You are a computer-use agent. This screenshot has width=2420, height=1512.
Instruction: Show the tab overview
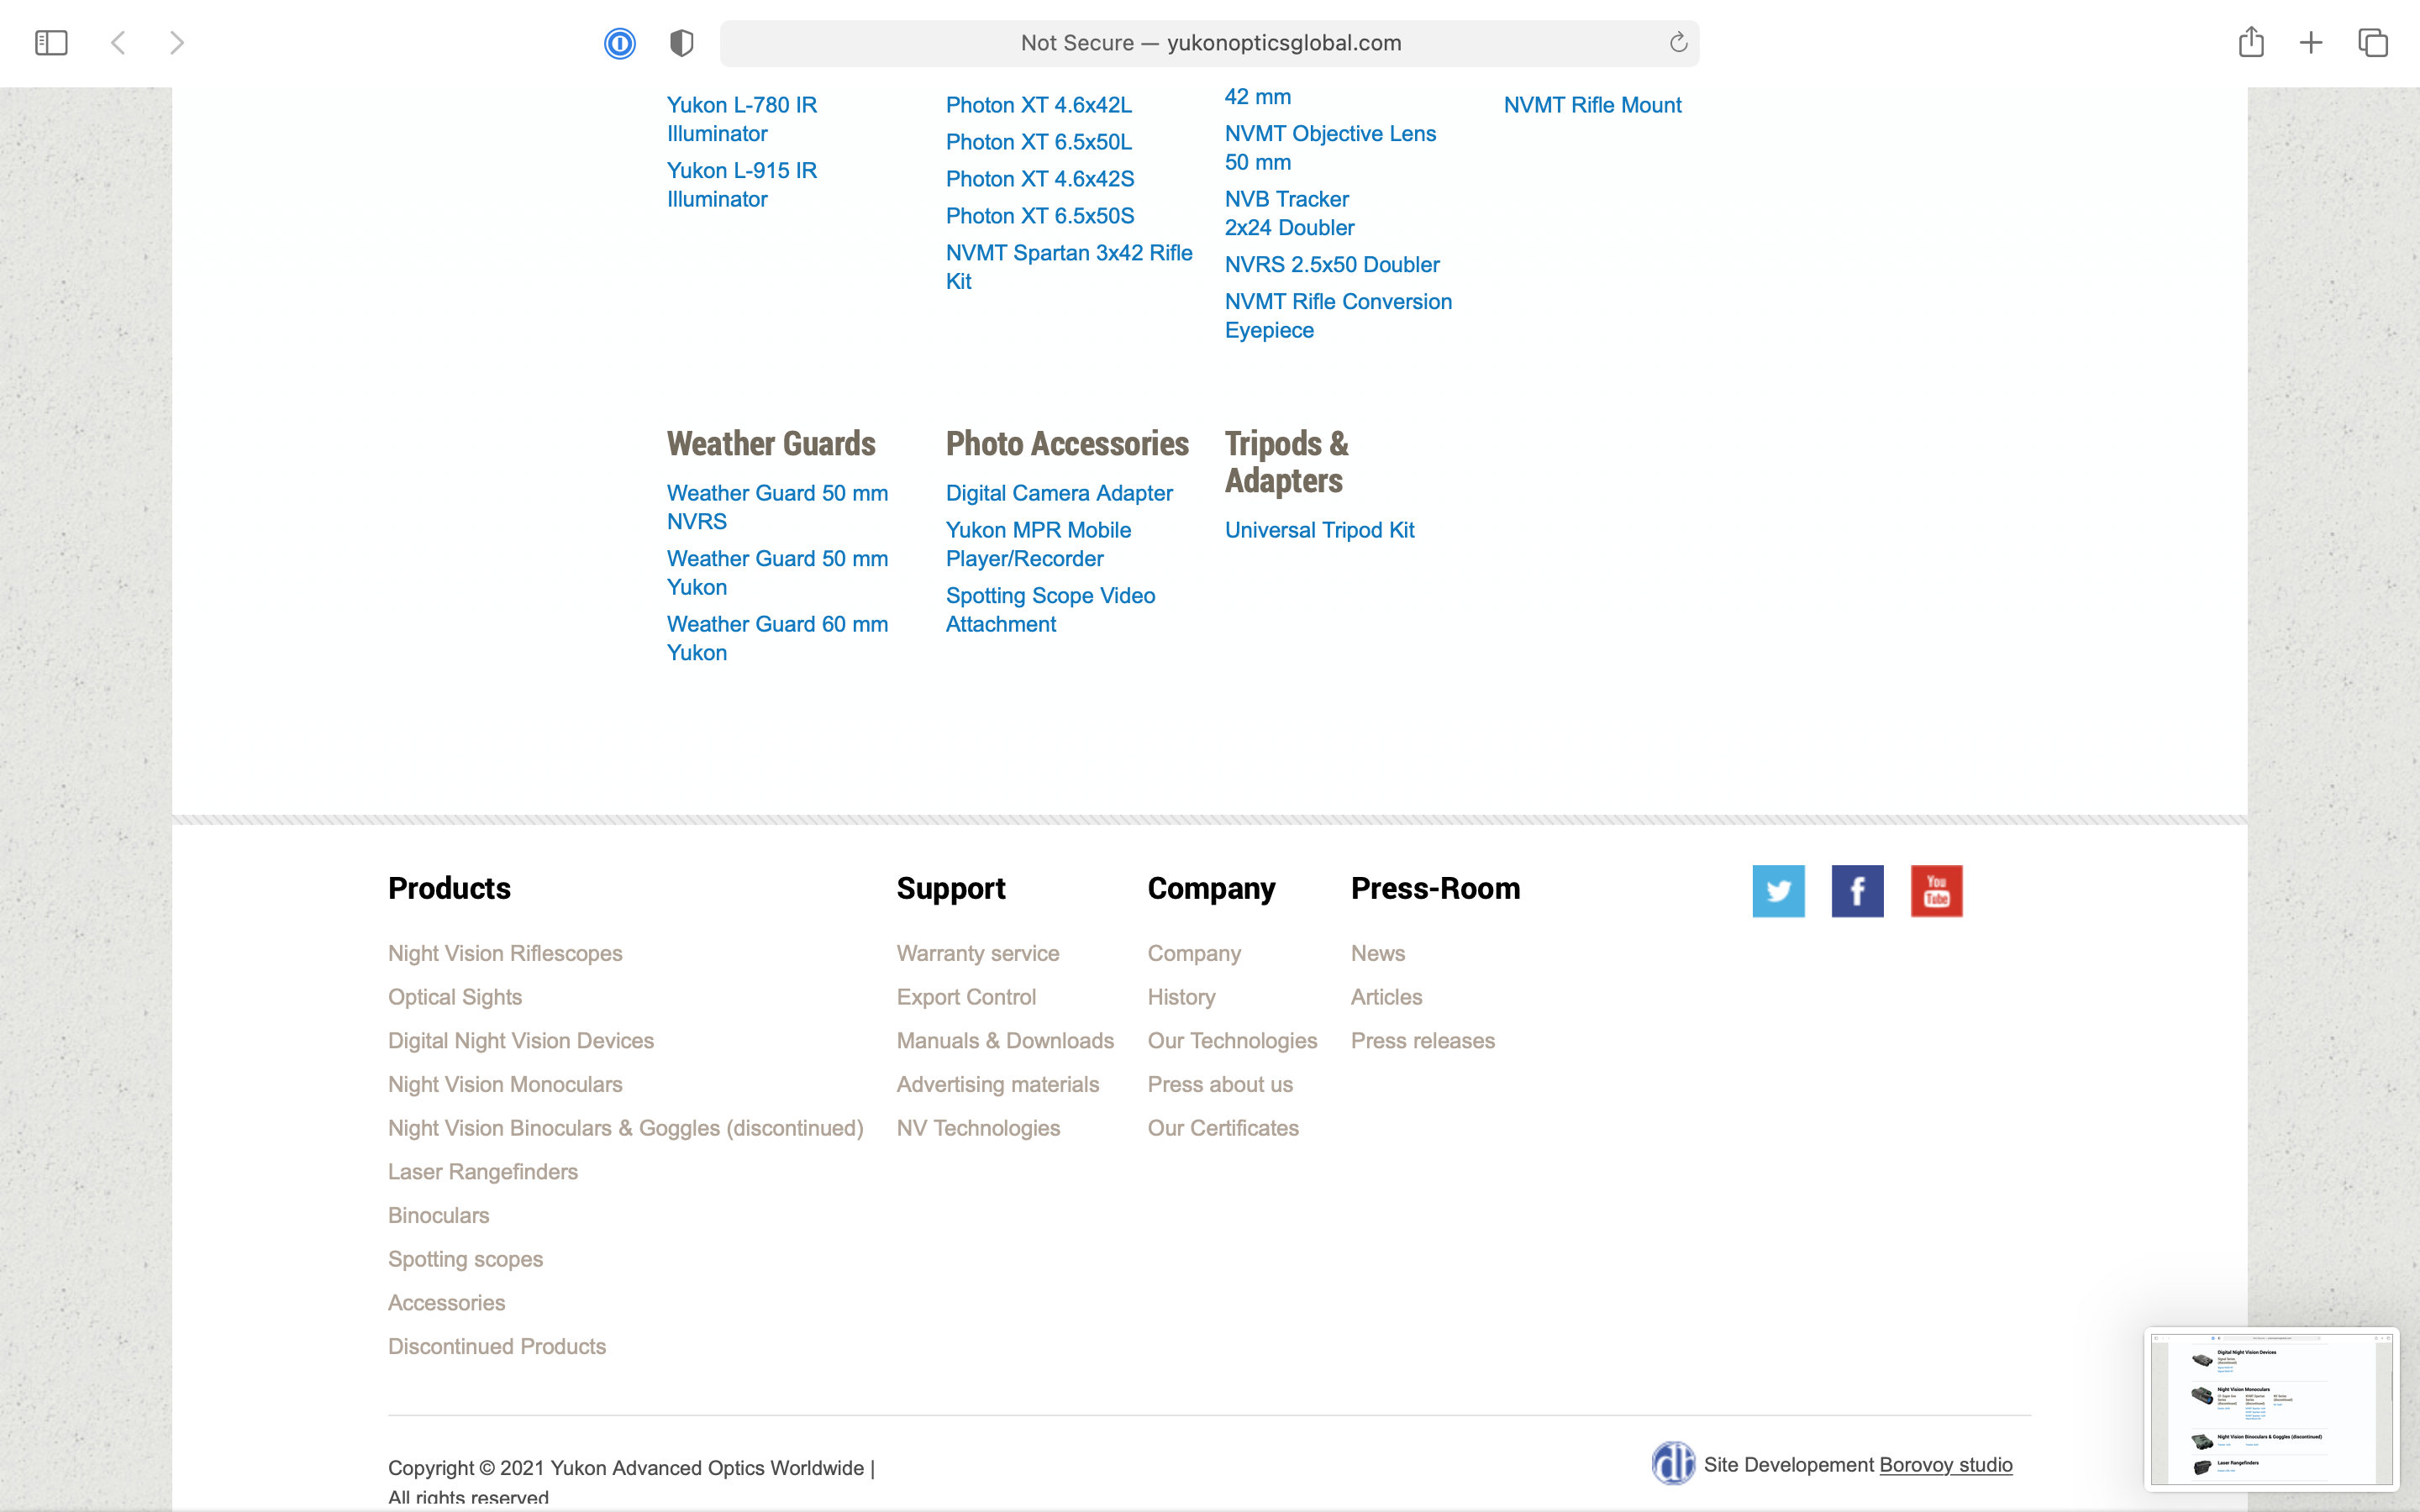click(2373, 43)
